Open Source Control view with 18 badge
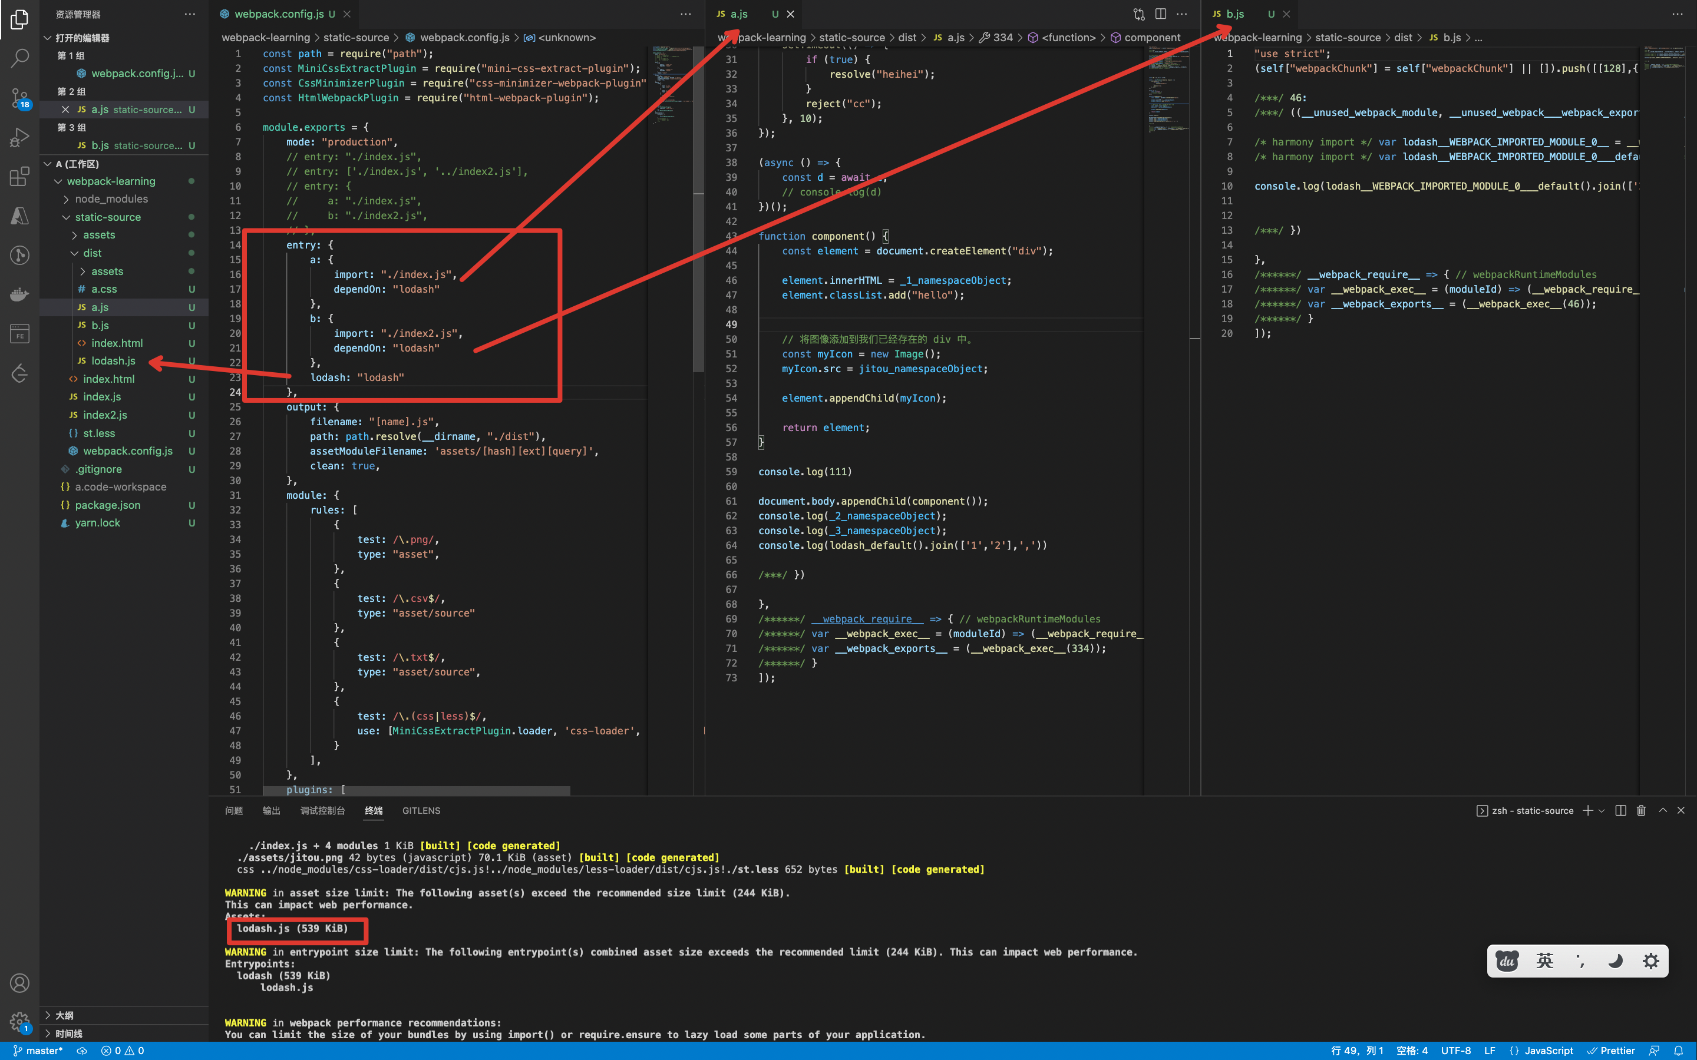This screenshot has width=1697, height=1060. pyautogui.click(x=19, y=98)
